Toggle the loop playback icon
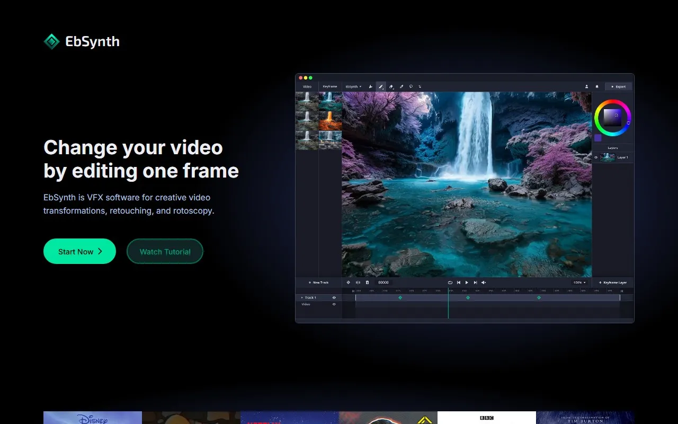Image resolution: width=678 pixels, height=424 pixels. coord(450,282)
